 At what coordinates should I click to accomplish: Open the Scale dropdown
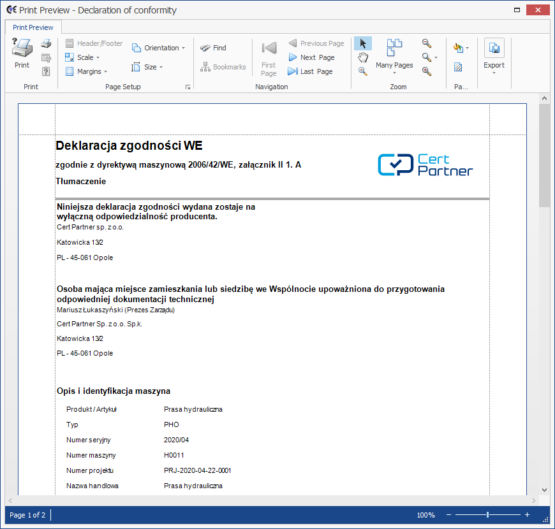82,57
